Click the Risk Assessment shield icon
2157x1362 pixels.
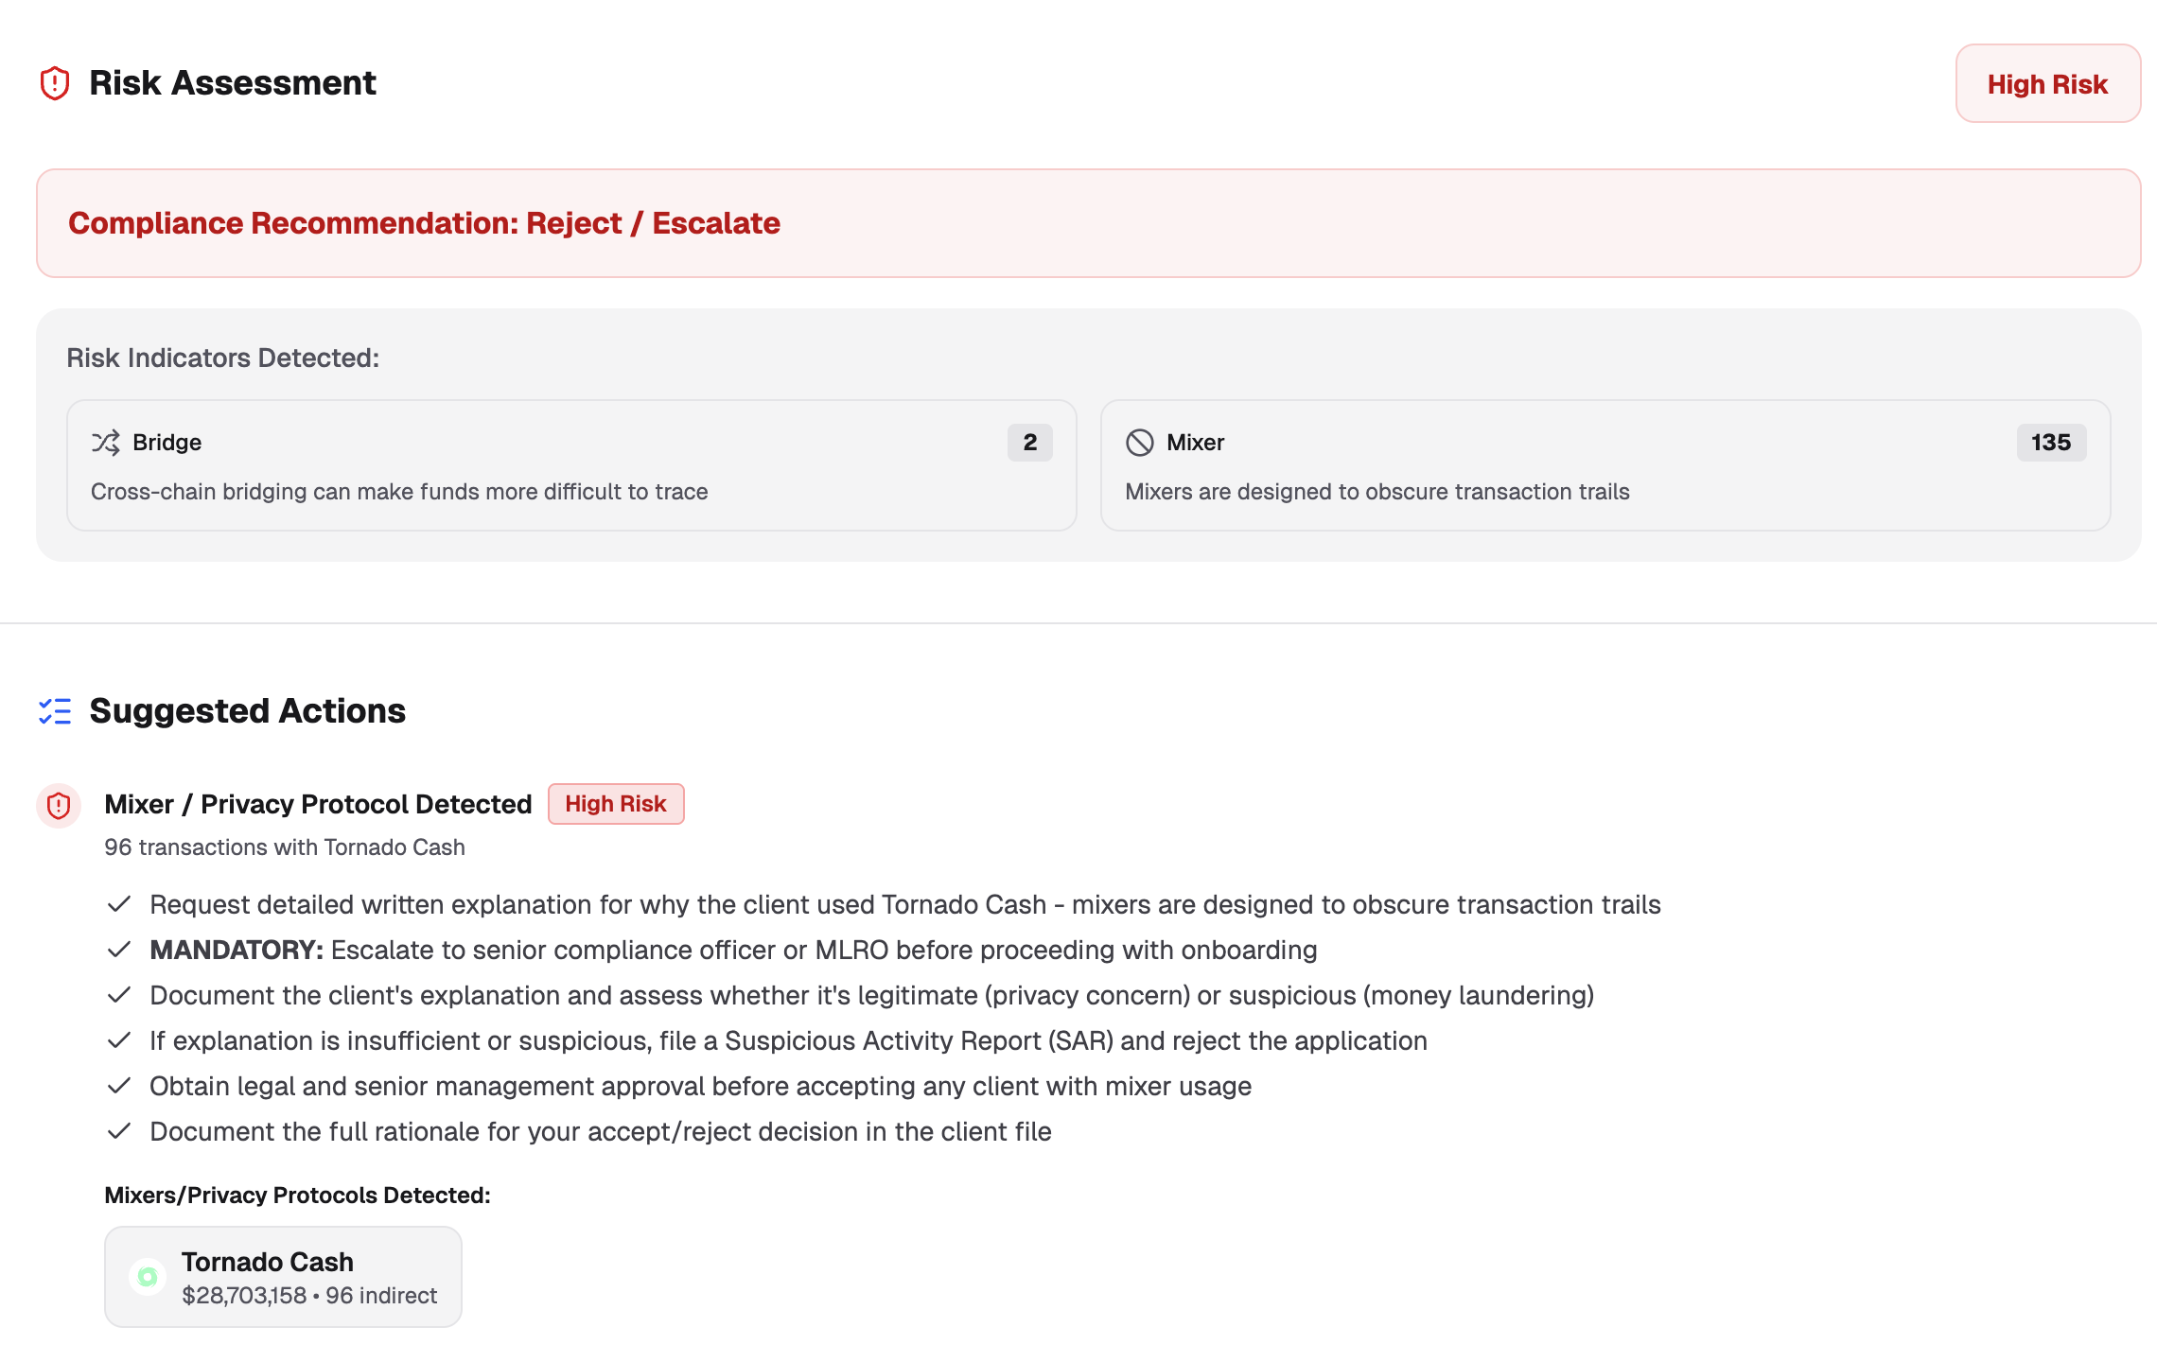55,83
